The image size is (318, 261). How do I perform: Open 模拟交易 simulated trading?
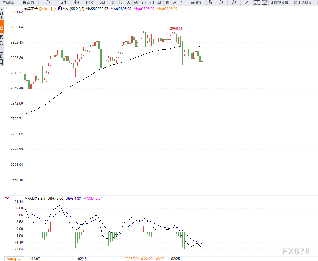[279, 2]
